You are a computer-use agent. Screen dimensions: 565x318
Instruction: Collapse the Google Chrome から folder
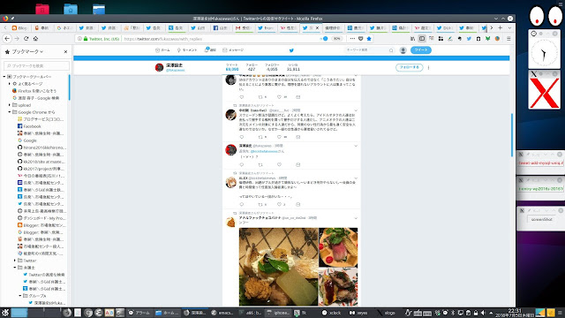(x=10, y=112)
